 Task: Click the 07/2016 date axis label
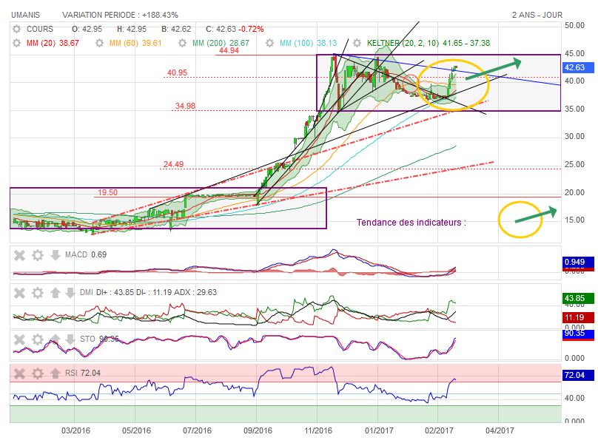pyautogui.click(x=197, y=431)
